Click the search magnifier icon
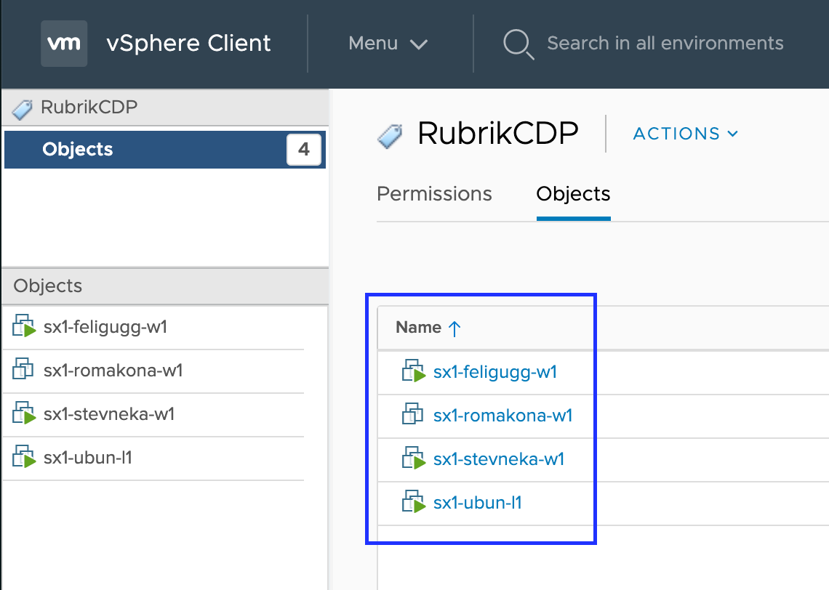 (x=518, y=44)
